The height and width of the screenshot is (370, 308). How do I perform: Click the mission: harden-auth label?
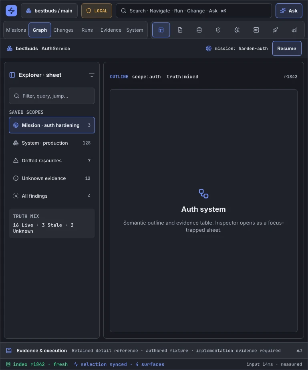tap(241, 48)
